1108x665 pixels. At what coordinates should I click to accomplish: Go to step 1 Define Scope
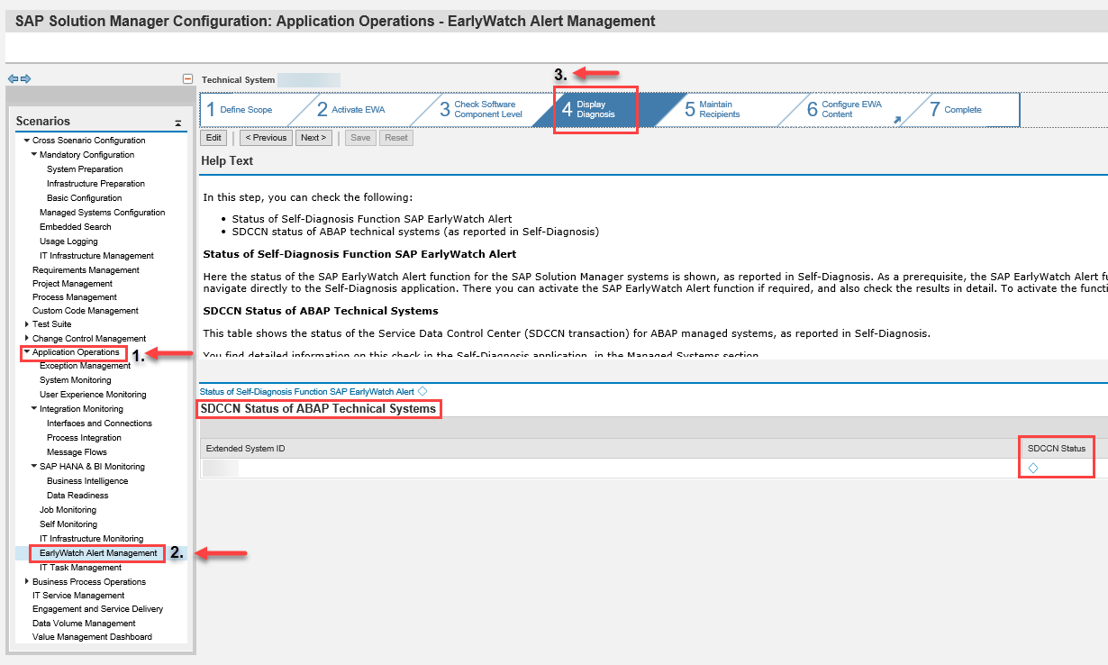coord(240,110)
